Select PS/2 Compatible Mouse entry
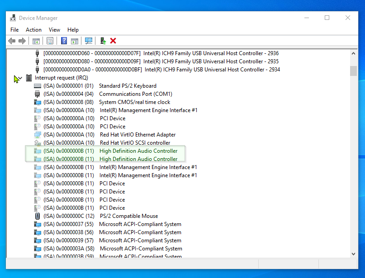This screenshot has width=365, height=278. coord(100,216)
